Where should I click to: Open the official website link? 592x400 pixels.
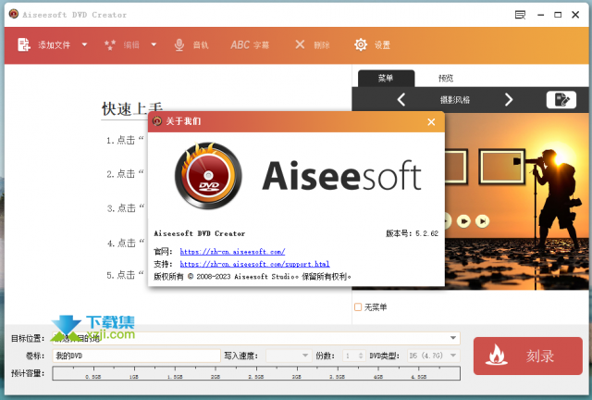(x=232, y=252)
